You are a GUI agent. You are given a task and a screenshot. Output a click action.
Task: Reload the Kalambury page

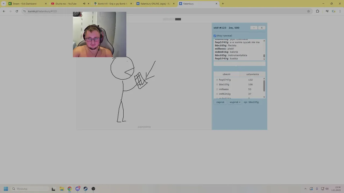coord(17,11)
